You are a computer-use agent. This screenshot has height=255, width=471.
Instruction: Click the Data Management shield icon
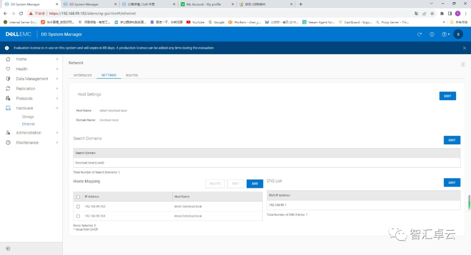8,79
